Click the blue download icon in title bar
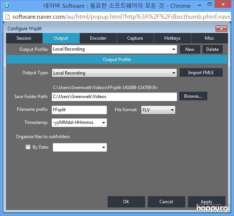The image size is (234, 216). [7, 6]
